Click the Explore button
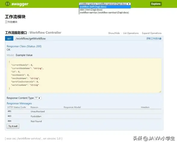The width and height of the screenshot is (177, 142). point(156,4)
